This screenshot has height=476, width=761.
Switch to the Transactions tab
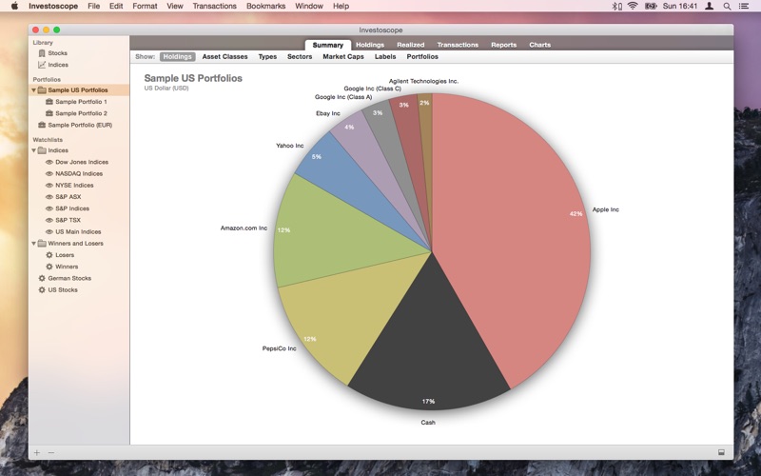tap(458, 45)
